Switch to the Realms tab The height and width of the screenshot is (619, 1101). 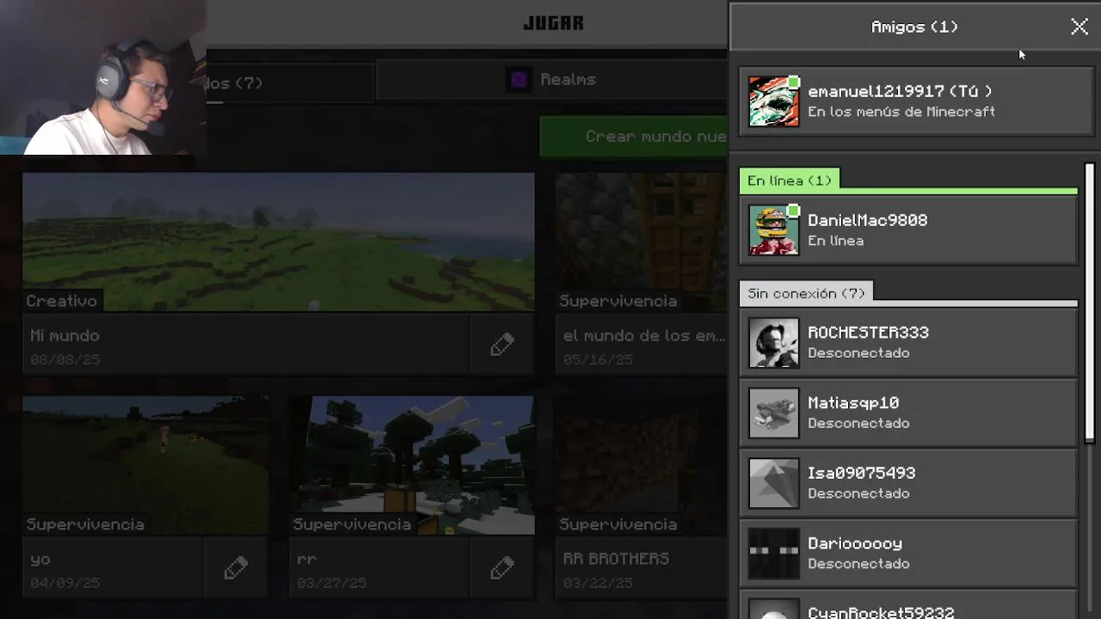(552, 80)
